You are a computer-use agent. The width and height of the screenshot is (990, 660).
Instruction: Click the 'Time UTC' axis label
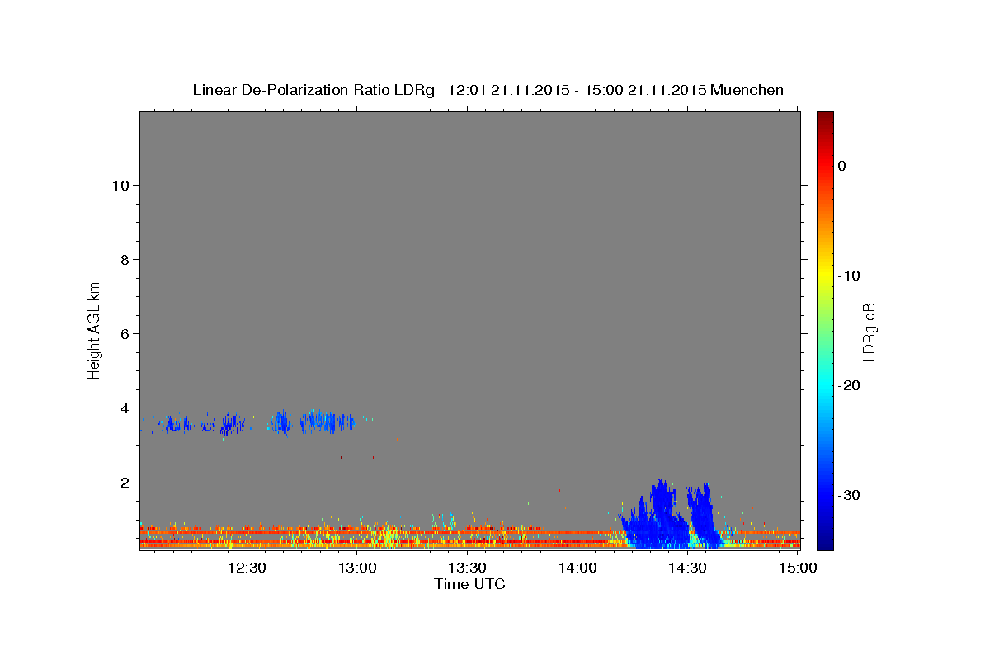pos(469,584)
